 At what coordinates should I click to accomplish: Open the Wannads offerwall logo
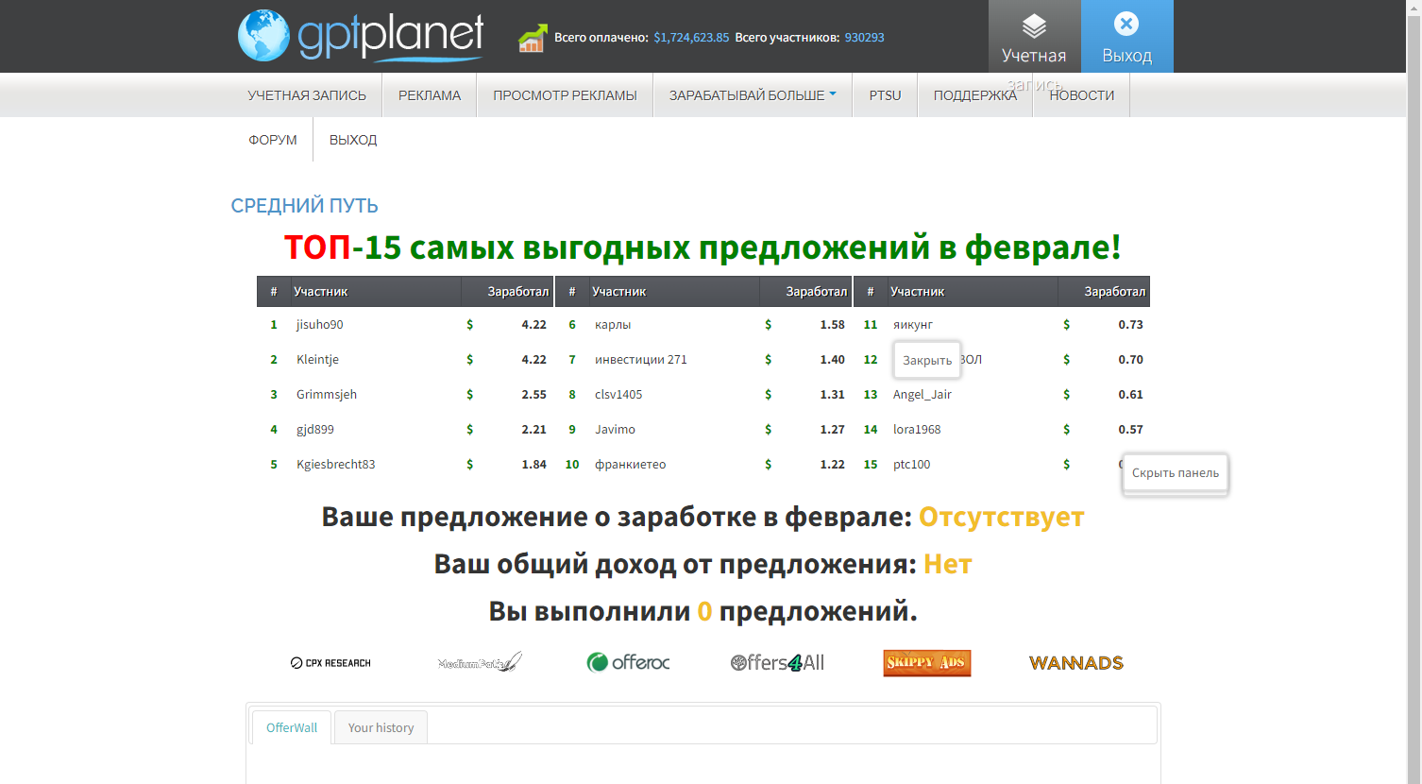(x=1076, y=663)
